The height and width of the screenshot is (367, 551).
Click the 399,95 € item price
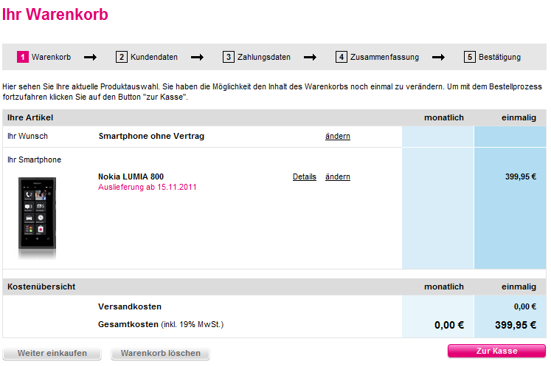(x=521, y=176)
